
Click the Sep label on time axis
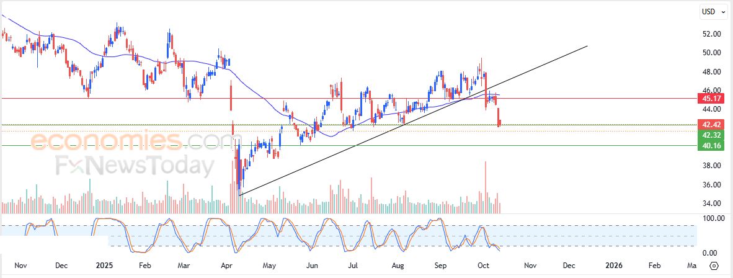[x=442, y=266]
